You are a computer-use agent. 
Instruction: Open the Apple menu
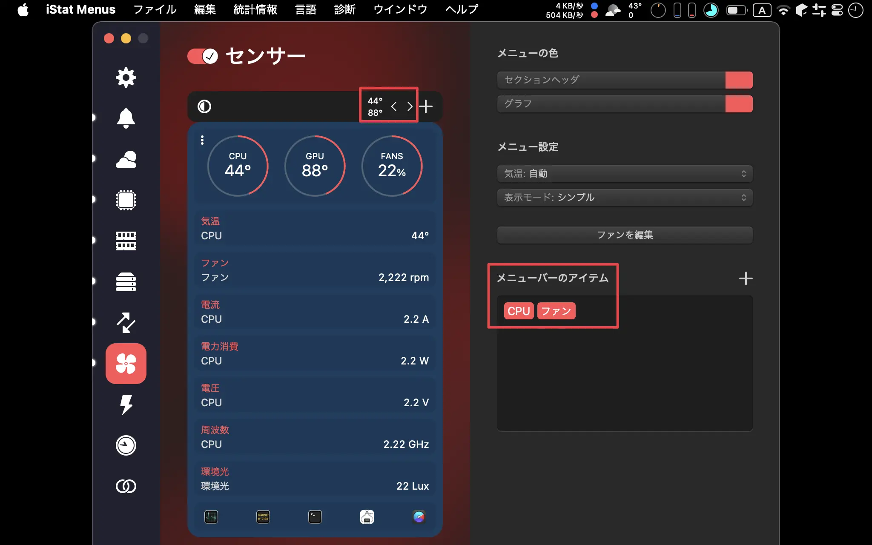click(x=23, y=9)
